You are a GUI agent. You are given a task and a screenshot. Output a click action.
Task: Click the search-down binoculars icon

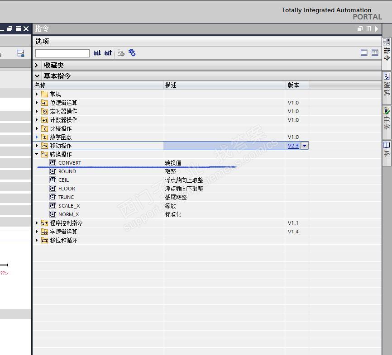(x=97, y=53)
